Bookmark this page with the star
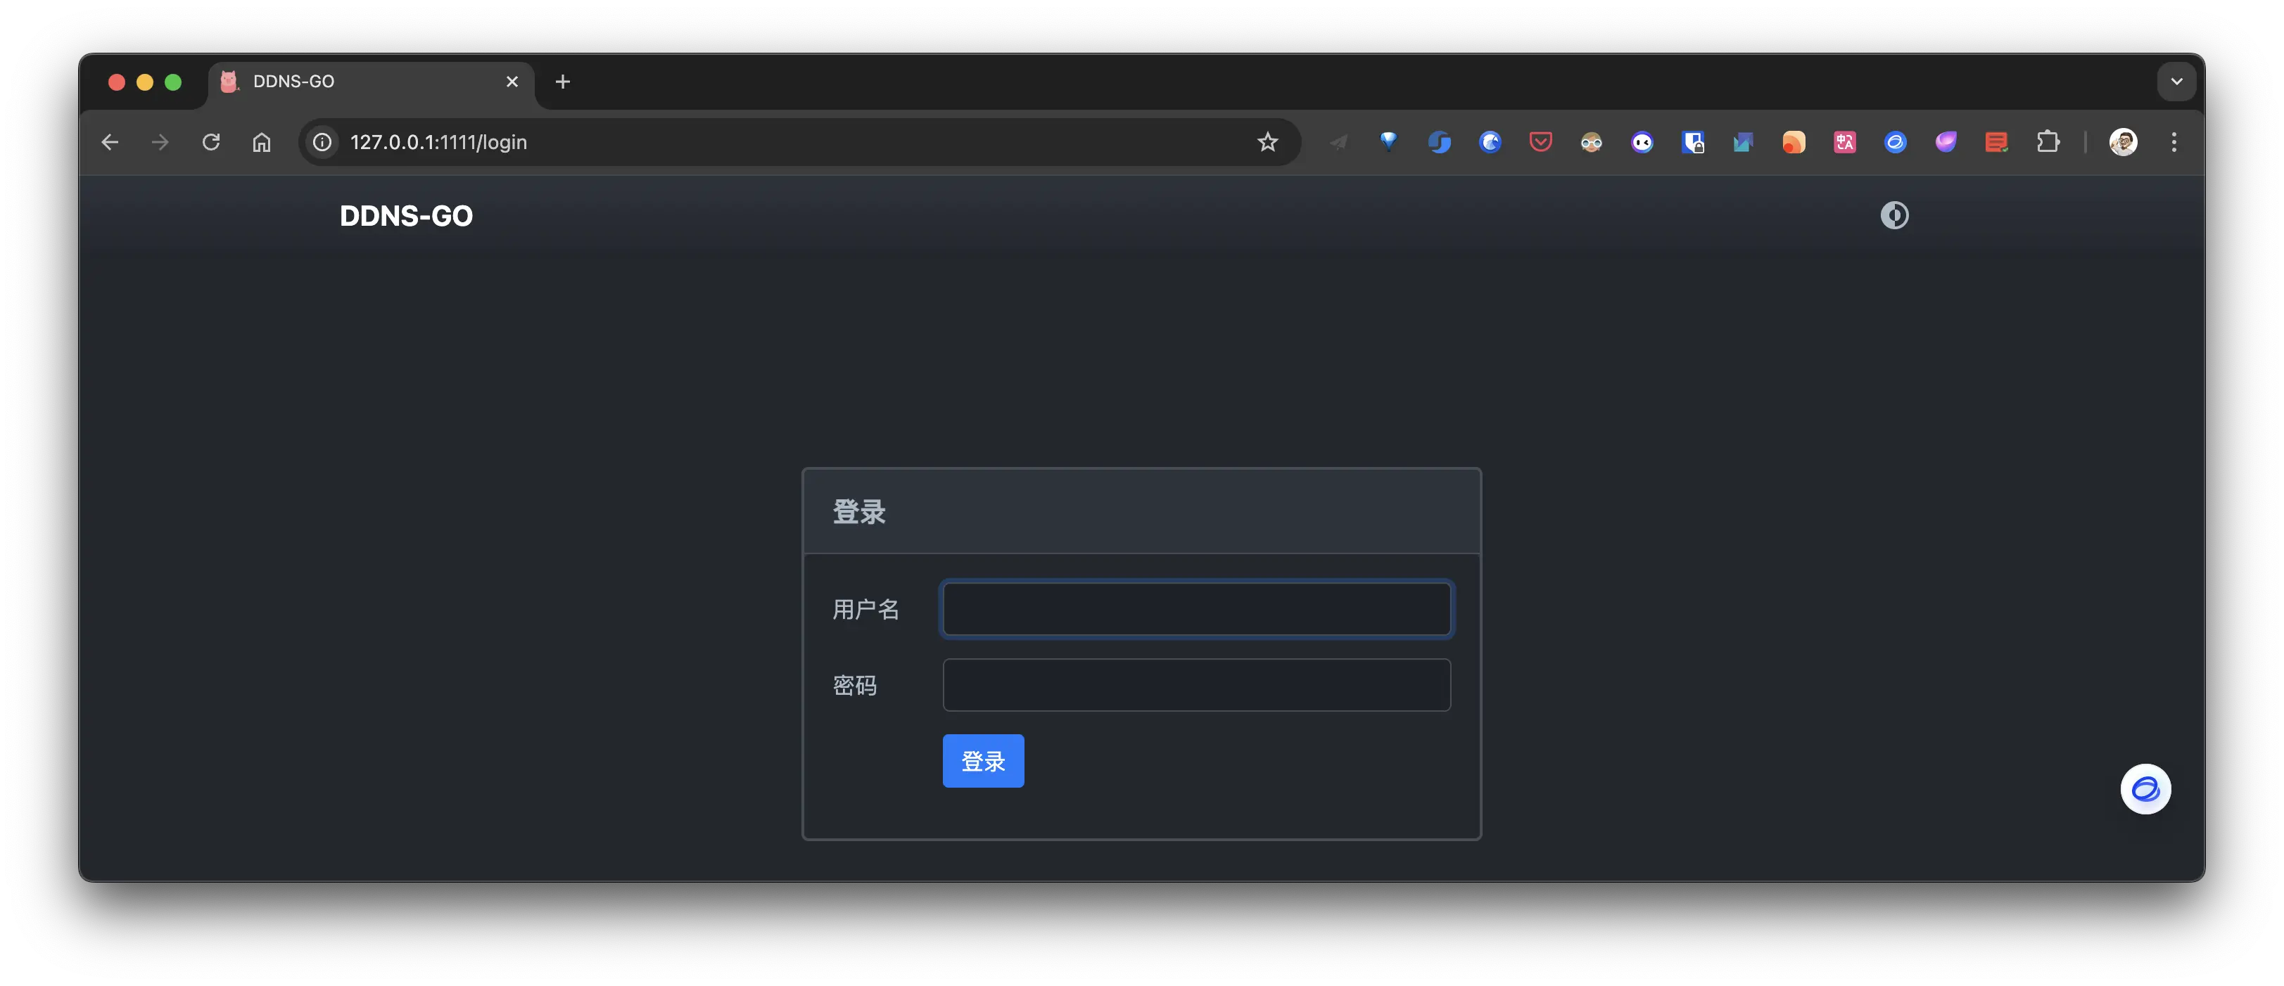This screenshot has width=2284, height=986. pos(1267,142)
